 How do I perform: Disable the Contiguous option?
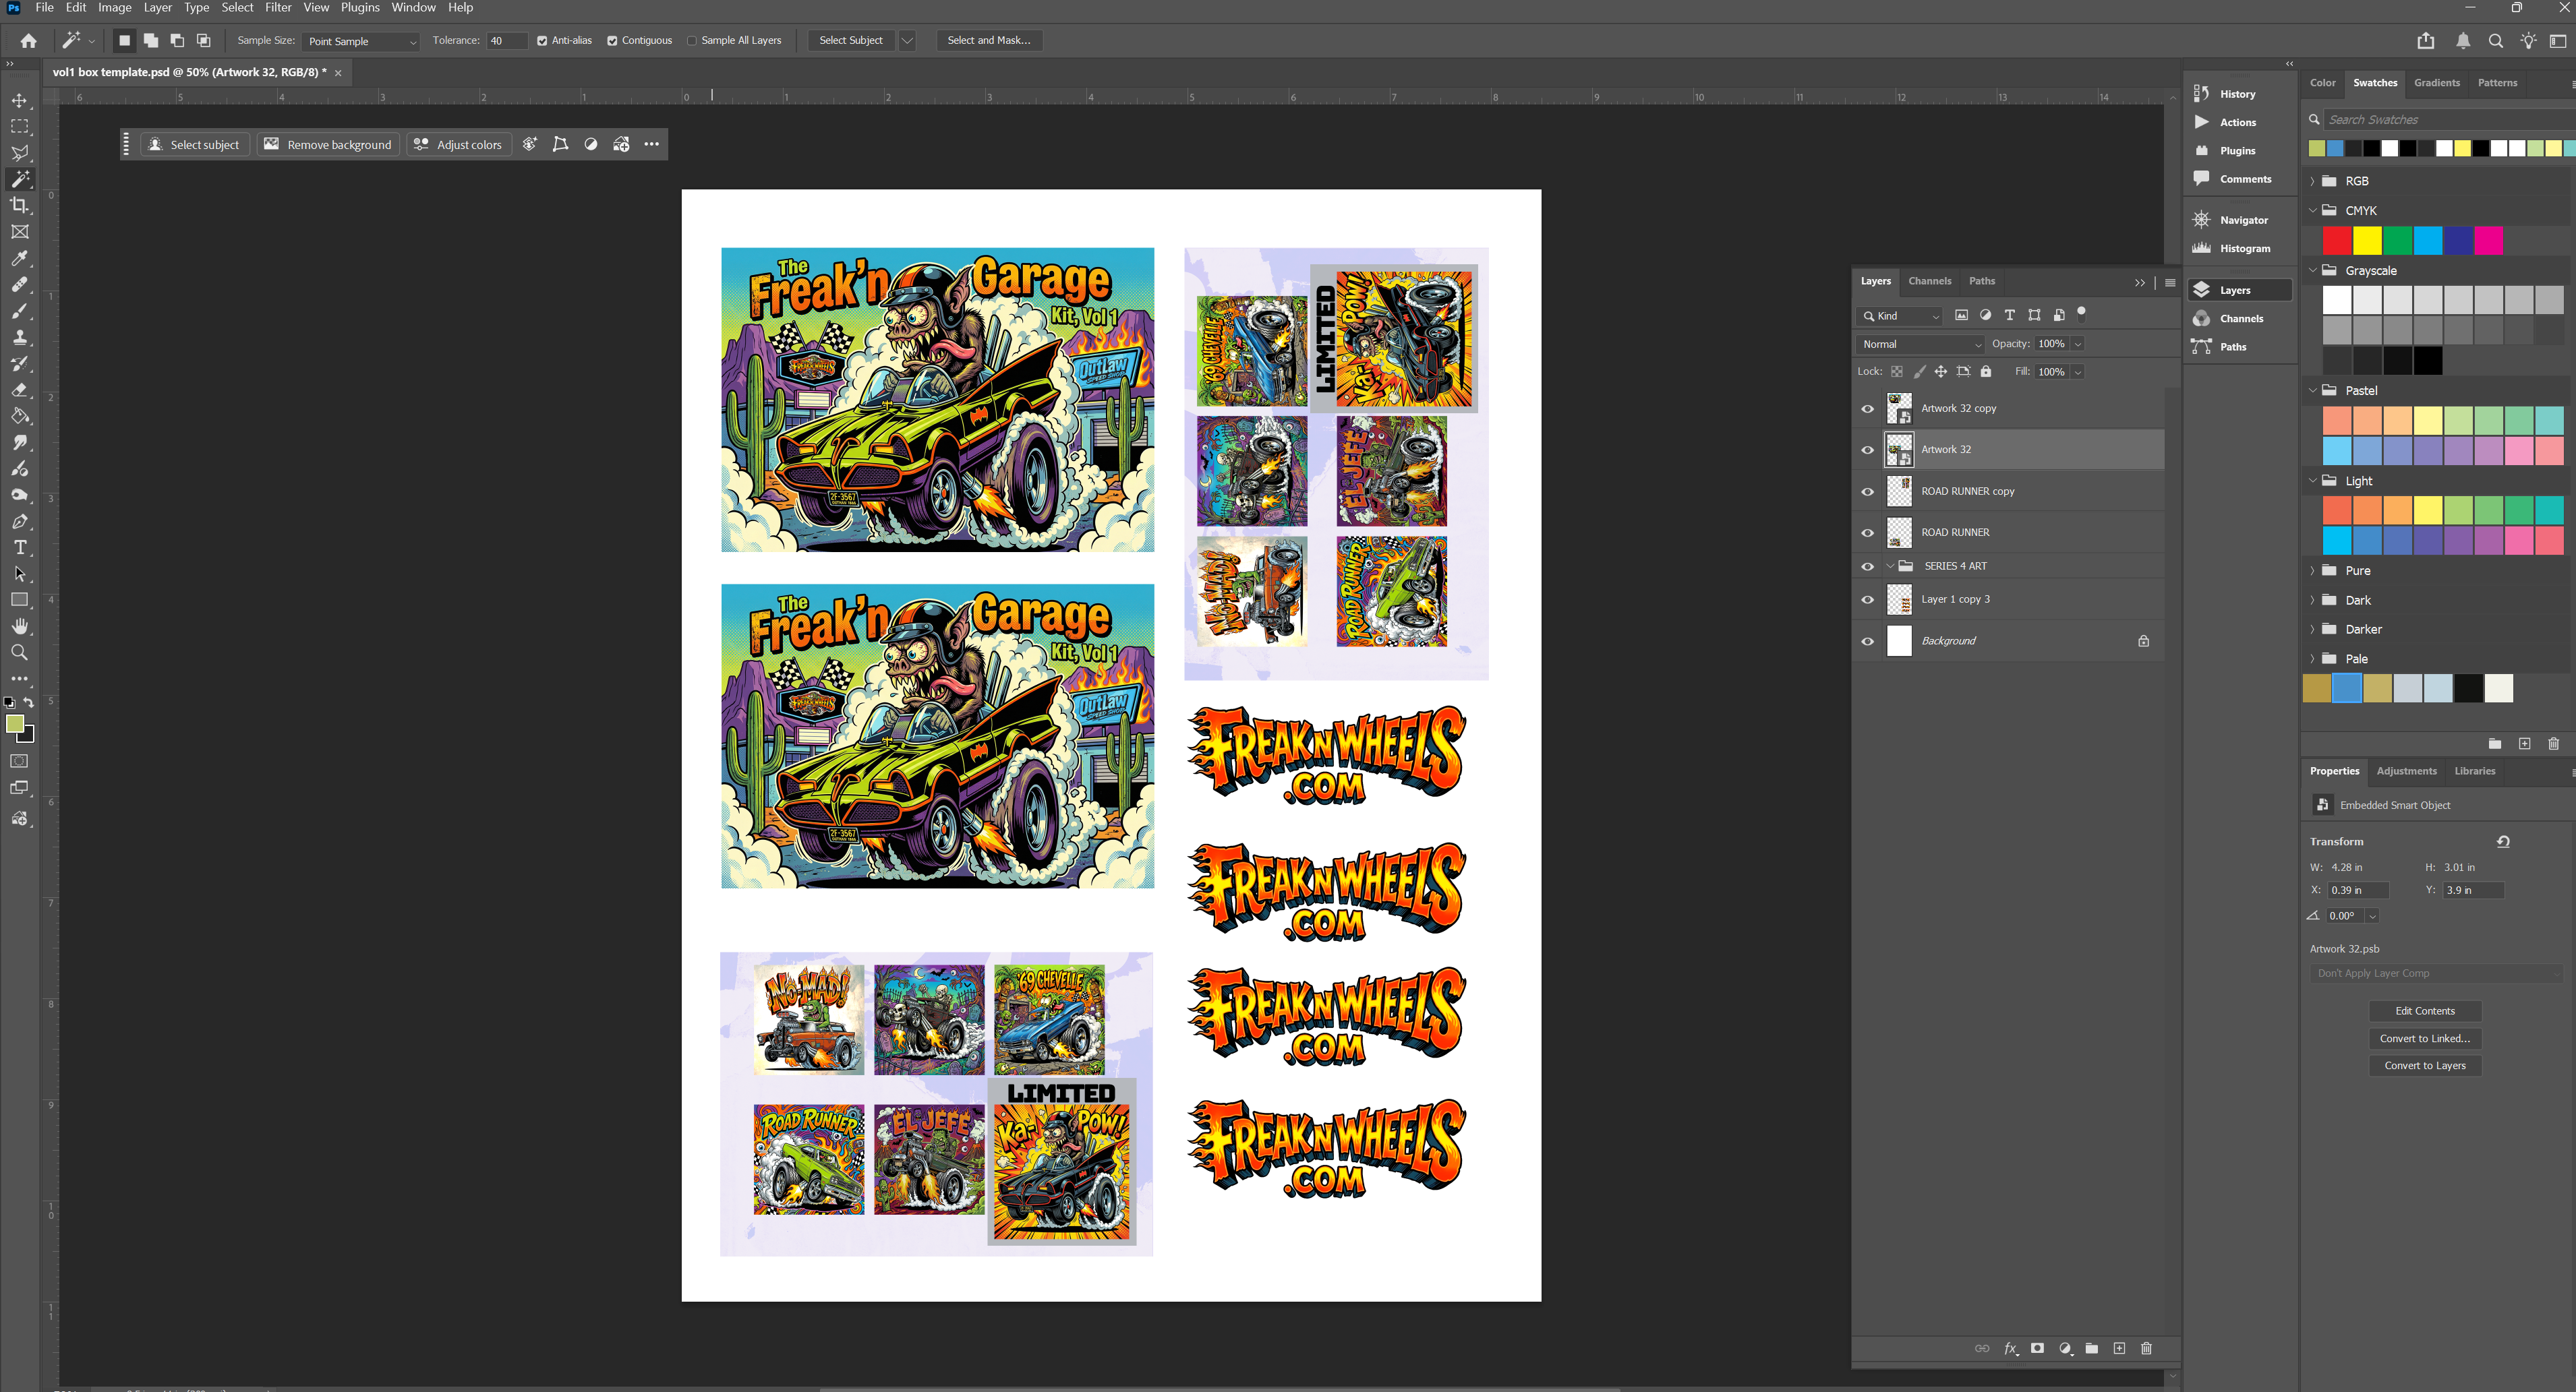point(613,41)
